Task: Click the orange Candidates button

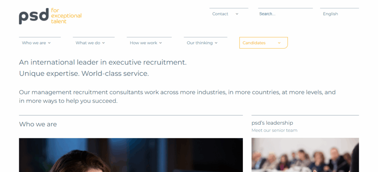Action: [254, 43]
